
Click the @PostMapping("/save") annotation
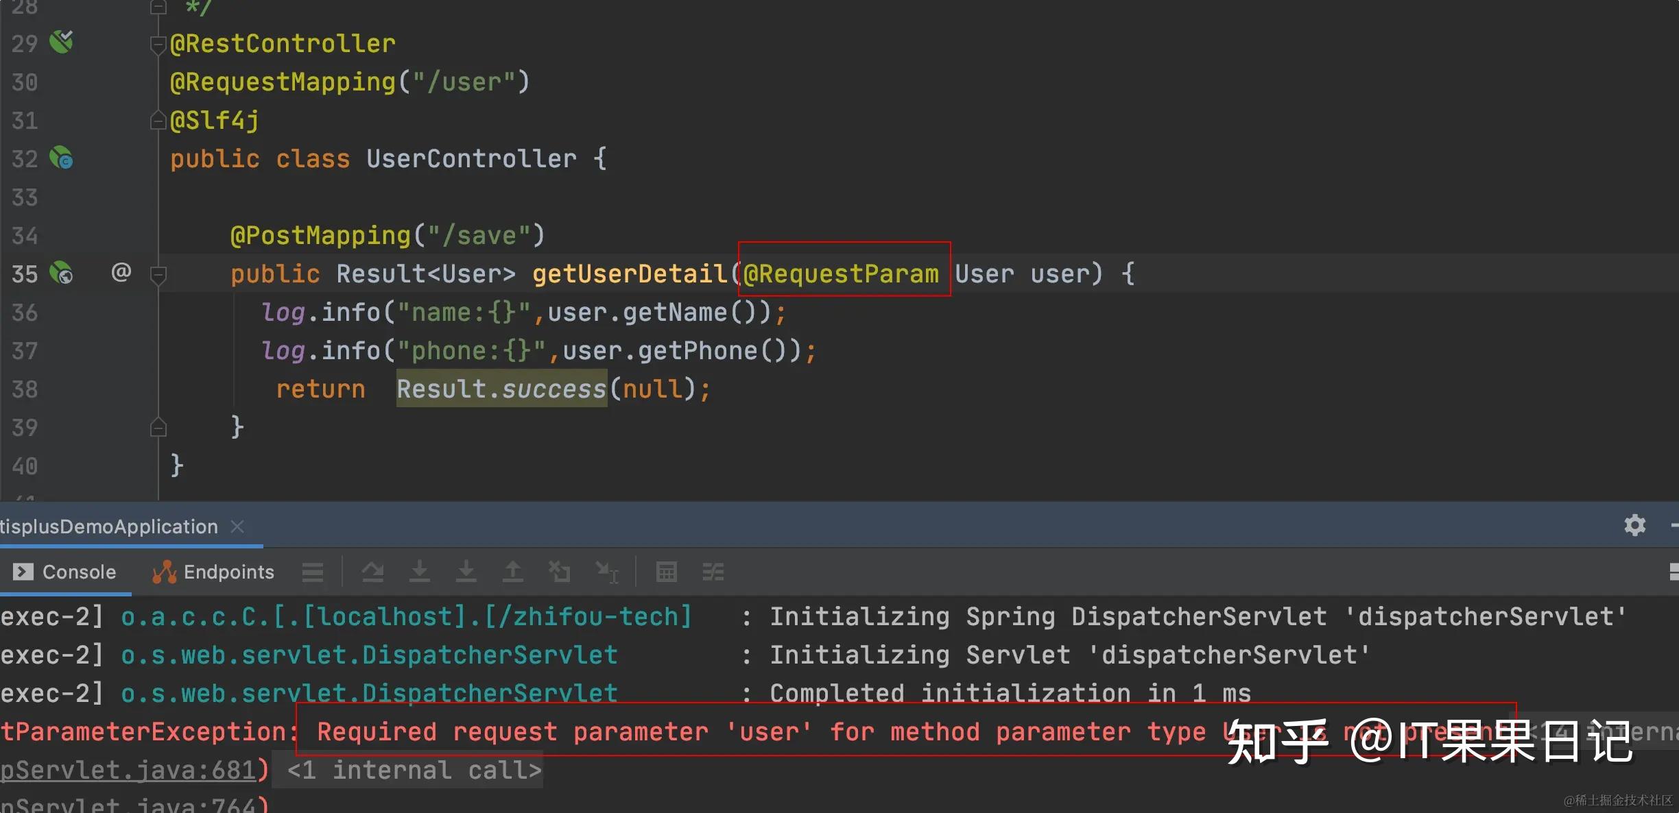coord(388,235)
